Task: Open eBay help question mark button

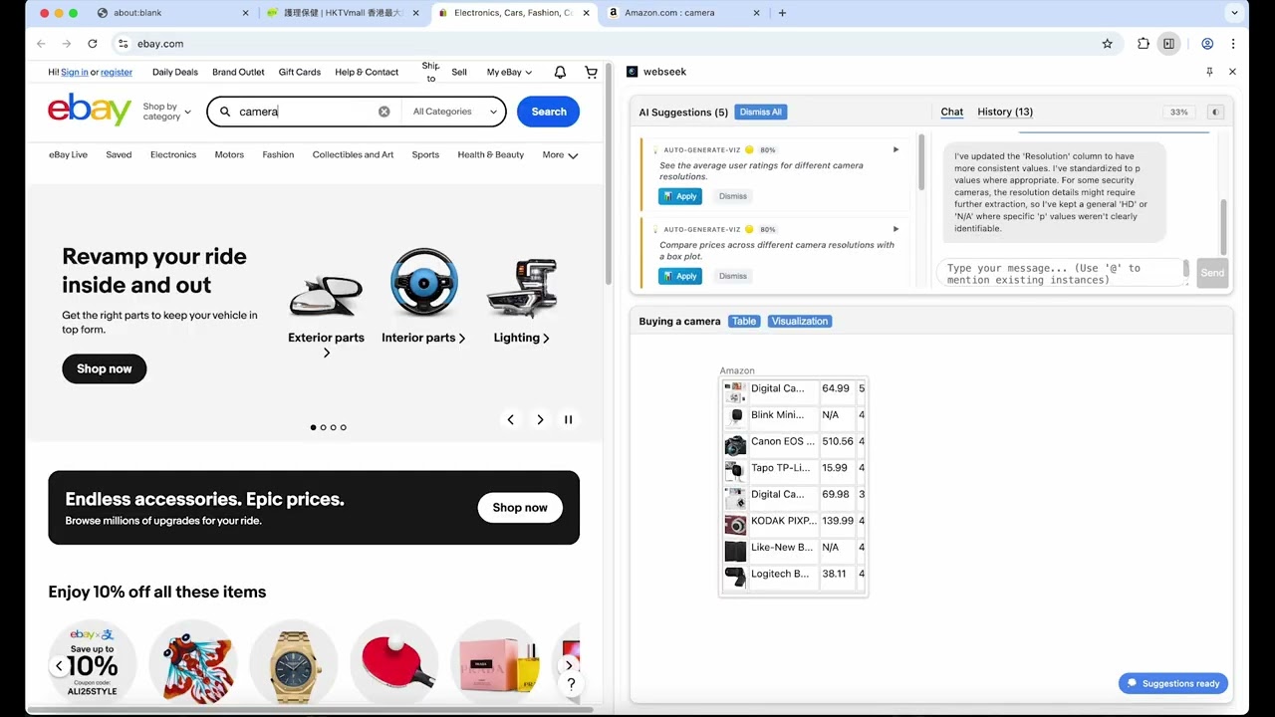Action: 571,684
